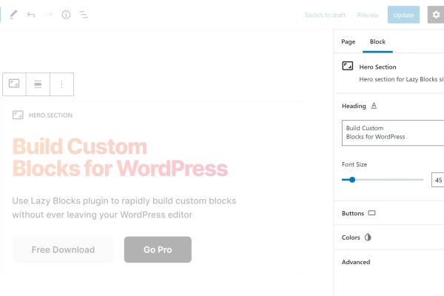This screenshot has height=296, width=444.
Task: Click the Font Size slider handle
Action: click(352, 180)
